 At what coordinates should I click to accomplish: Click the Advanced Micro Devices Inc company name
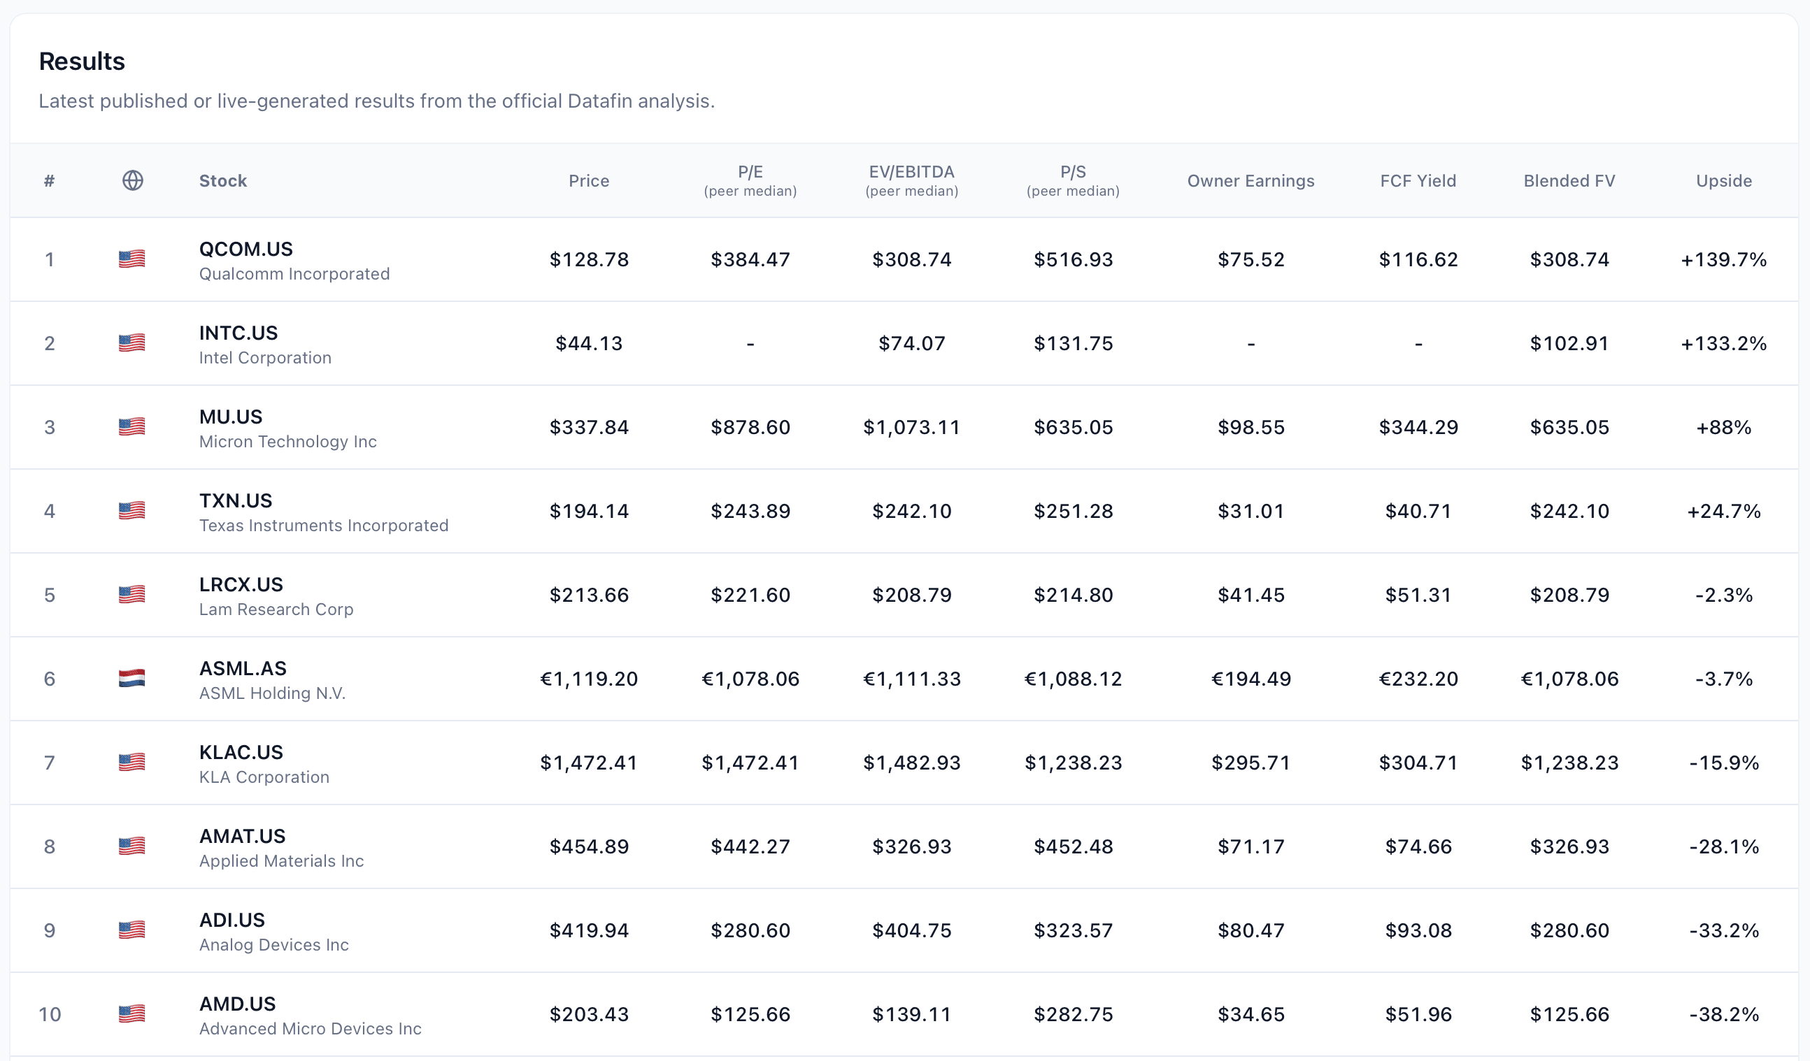click(x=311, y=1030)
